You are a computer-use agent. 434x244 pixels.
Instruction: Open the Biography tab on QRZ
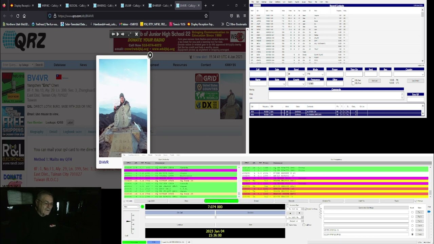pos(37,132)
